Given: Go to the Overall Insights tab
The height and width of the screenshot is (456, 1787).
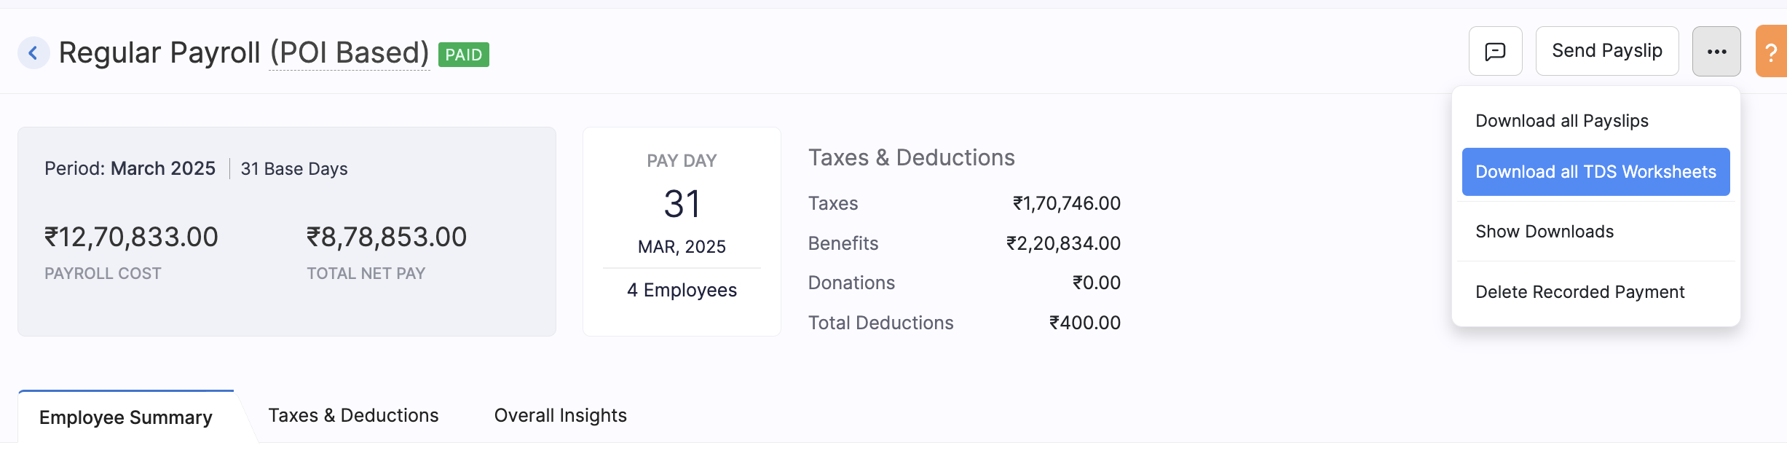Looking at the screenshot, I should click(x=560, y=415).
